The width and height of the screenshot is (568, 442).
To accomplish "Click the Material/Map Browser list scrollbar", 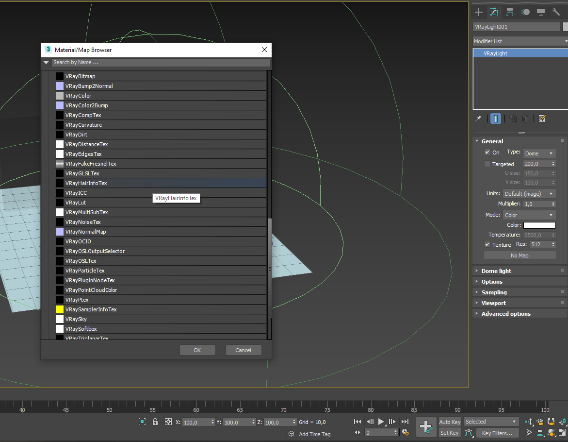I will coord(270,268).
